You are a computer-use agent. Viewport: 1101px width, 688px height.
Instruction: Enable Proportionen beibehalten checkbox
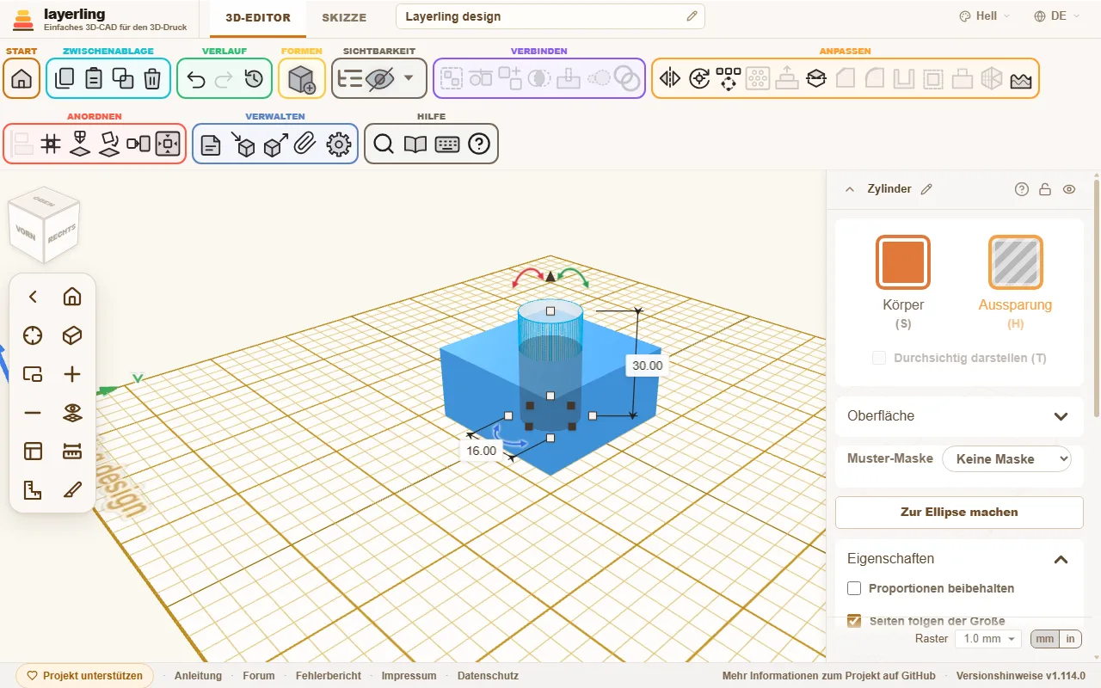(854, 588)
